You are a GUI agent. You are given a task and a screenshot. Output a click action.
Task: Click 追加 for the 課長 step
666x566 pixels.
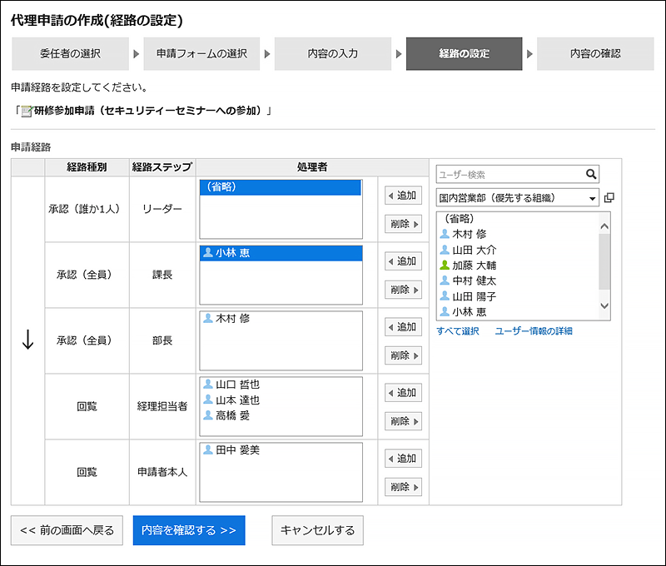coord(403,261)
